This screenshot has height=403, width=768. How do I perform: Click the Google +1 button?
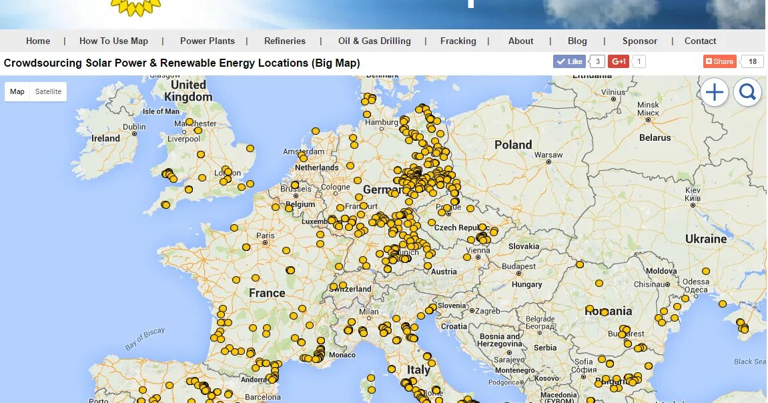click(x=618, y=61)
